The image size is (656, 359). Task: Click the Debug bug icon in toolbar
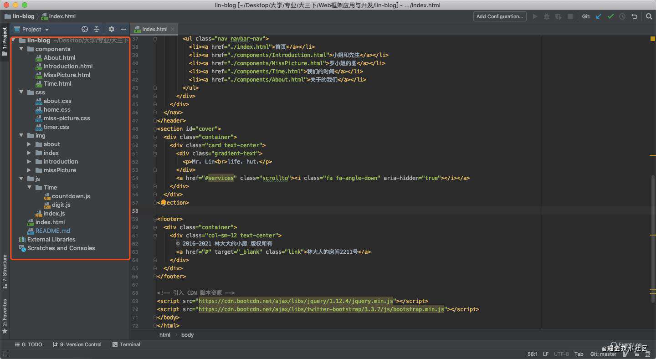(x=547, y=16)
